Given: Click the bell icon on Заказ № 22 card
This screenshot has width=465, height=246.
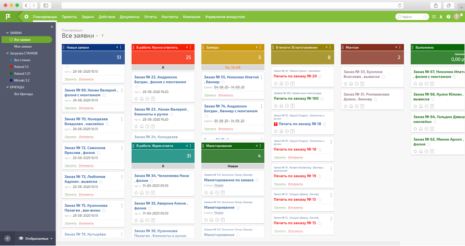Looking at the screenshot, I should click(142, 99).
